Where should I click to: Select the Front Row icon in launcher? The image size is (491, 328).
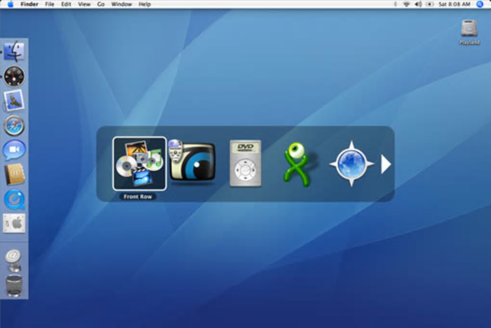click(139, 164)
